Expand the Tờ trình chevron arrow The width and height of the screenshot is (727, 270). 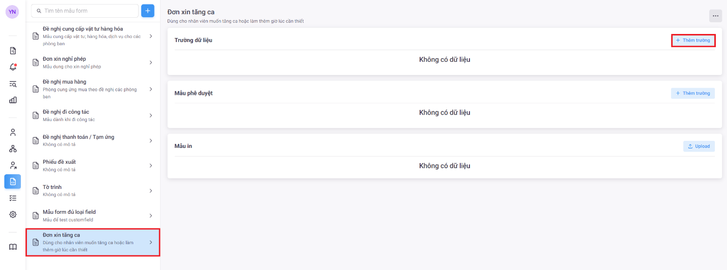point(151,190)
